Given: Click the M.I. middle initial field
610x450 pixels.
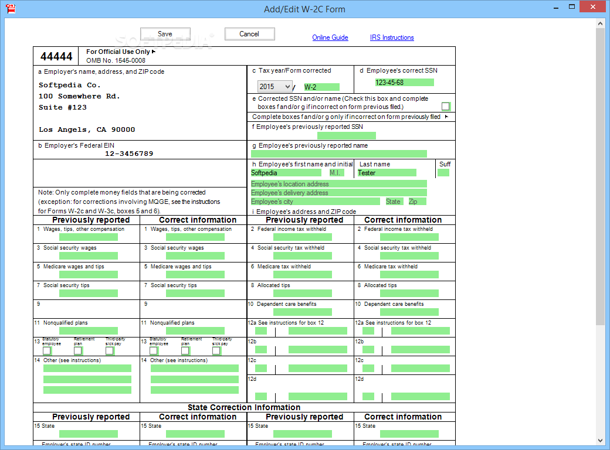Looking at the screenshot, I should point(337,173).
